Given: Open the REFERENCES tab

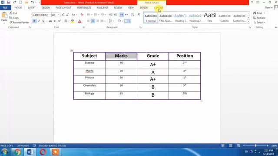Looking at the screenshot, I should [x=84, y=8].
